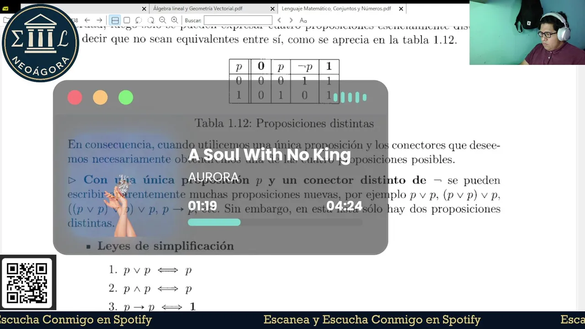
Task: Click the PDF app icon in title bar
Action: (x=6, y=9)
